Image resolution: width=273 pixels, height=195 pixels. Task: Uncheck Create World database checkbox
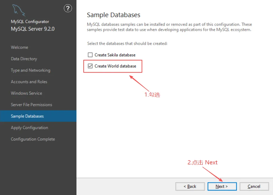pyautogui.click(x=90, y=66)
